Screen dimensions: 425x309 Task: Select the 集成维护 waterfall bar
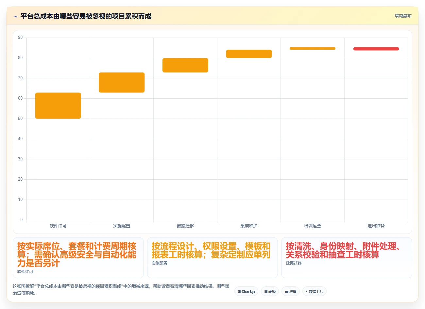pyautogui.click(x=249, y=54)
